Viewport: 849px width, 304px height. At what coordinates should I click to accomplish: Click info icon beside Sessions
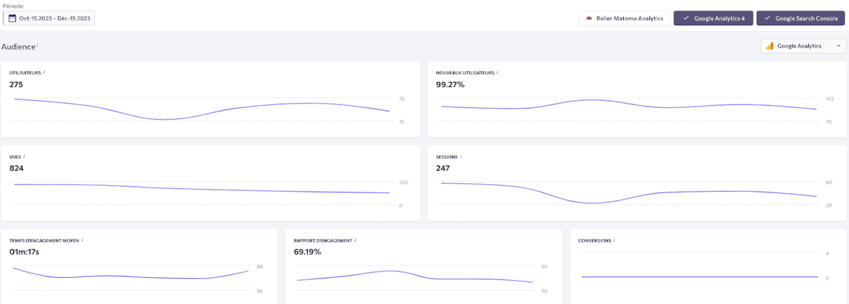[x=461, y=156]
